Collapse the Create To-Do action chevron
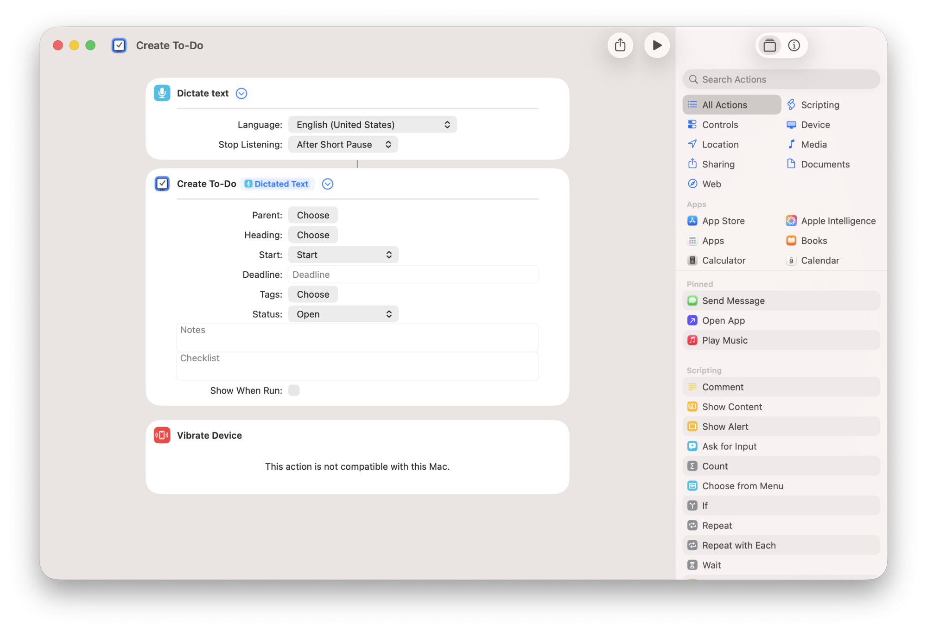 pyautogui.click(x=327, y=184)
